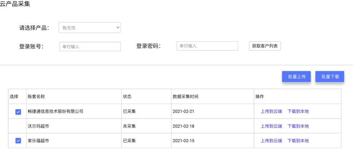Viewport: 353px width, 163px height.
Task: Click 下载到本地 in the 家乐福超市 row
Action: (298, 141)
